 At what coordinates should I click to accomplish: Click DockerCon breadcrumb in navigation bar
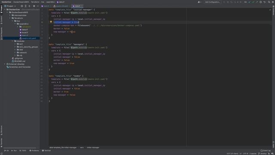click(x=6, y=2)
